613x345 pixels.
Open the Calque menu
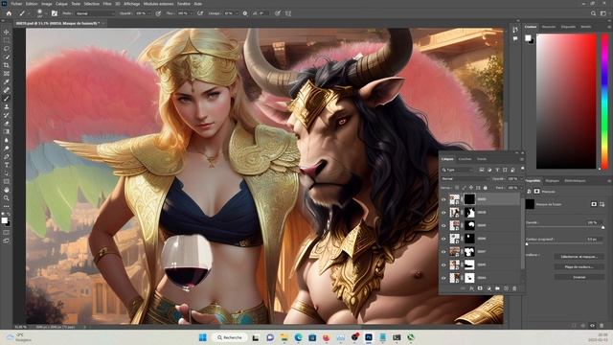coord(61,4)
